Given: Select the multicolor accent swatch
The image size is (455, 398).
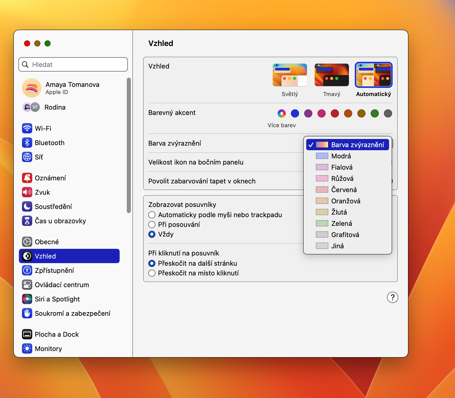Looking at the screenshot, I should click(282, 113).
